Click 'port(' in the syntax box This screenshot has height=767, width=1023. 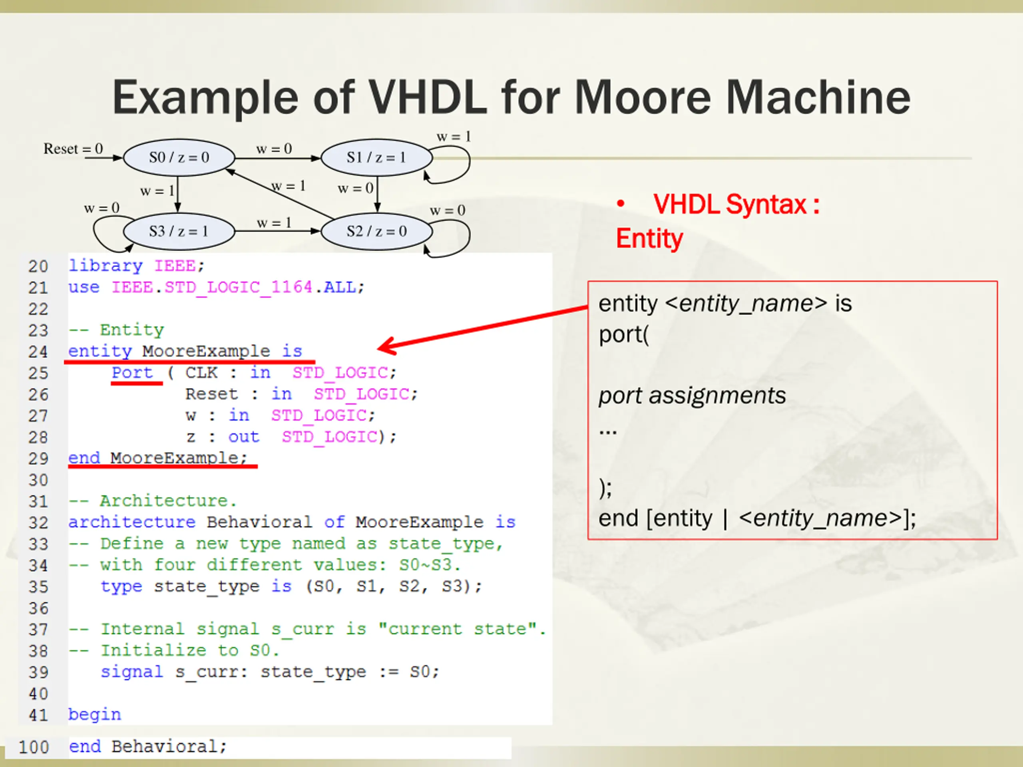coord(624,334)
